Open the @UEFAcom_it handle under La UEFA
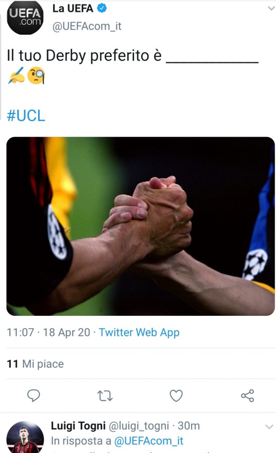This screenshot has height=453, width=276. (x=87, y=26)
